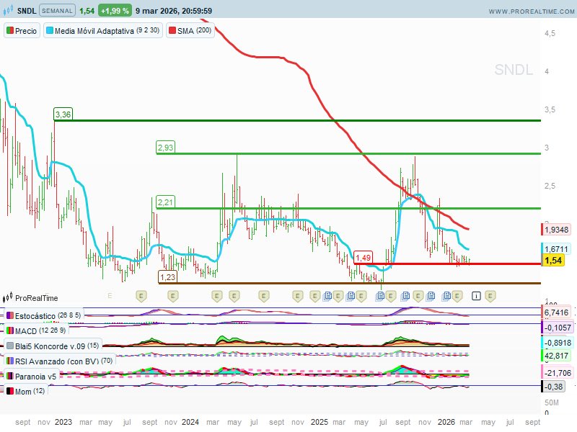Click the E event marker above nov 2023

click(x=173, y=296)
